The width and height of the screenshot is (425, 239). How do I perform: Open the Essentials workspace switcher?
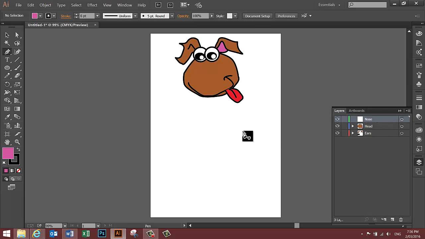pyautogui.click(x=329, y=5)
